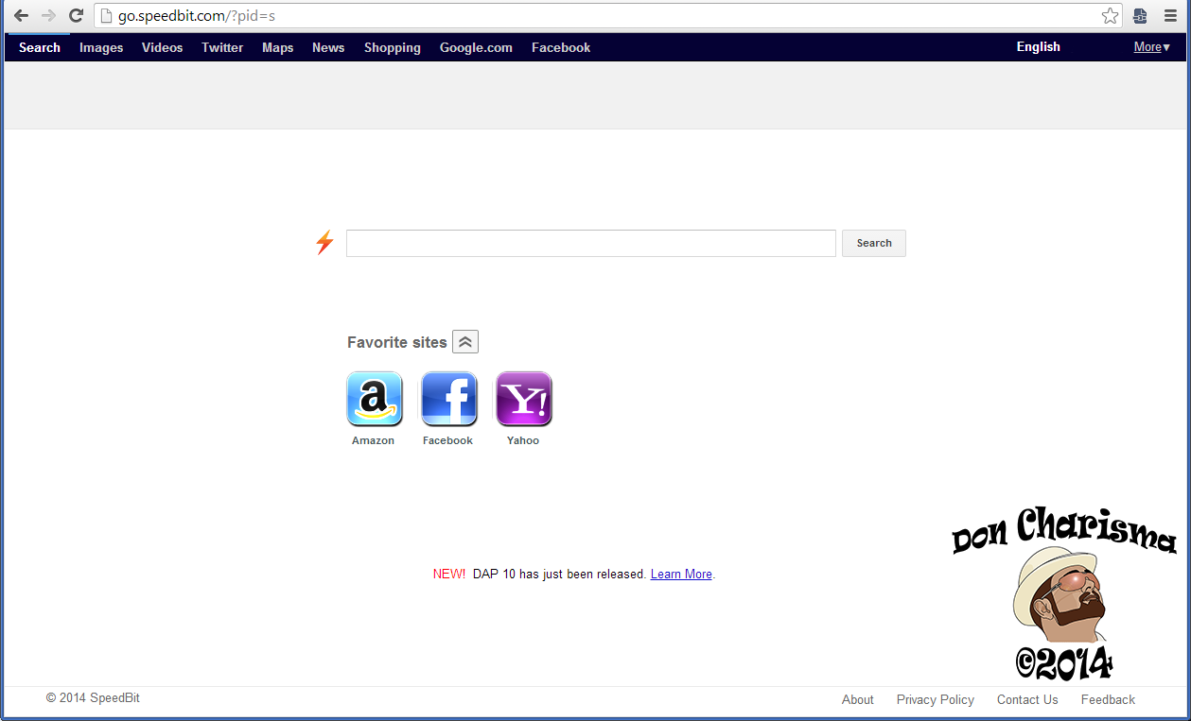The width and height of the screenshot is (1191, 721).
Task: Open the English language selector
Action: tap(1038, 47)
